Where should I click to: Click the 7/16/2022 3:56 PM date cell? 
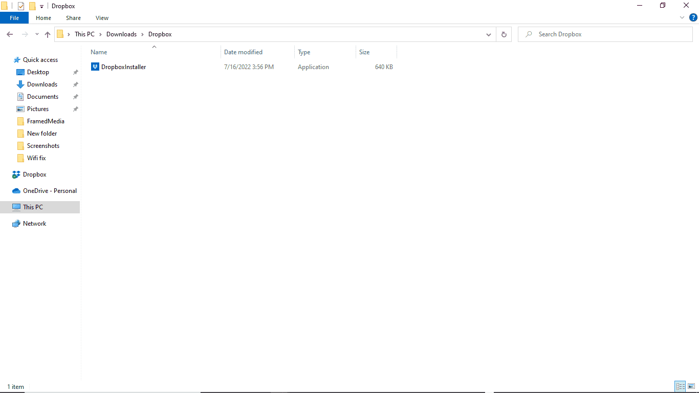(x=249, y=67)
